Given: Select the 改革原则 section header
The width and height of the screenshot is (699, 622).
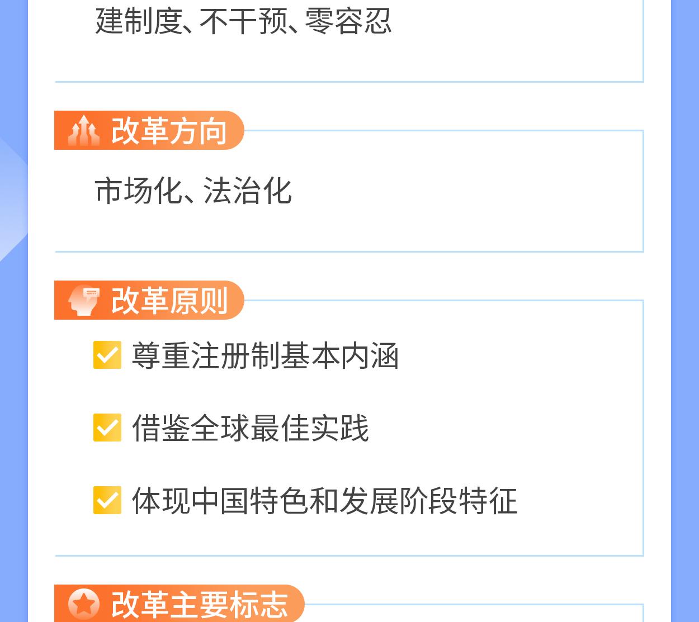Looking at the screenshot, I should [149, 300].
